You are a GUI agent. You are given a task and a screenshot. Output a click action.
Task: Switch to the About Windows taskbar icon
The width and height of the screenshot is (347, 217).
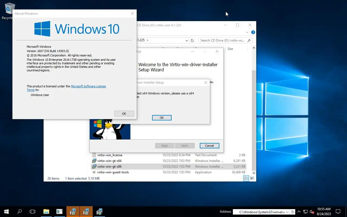59,212
